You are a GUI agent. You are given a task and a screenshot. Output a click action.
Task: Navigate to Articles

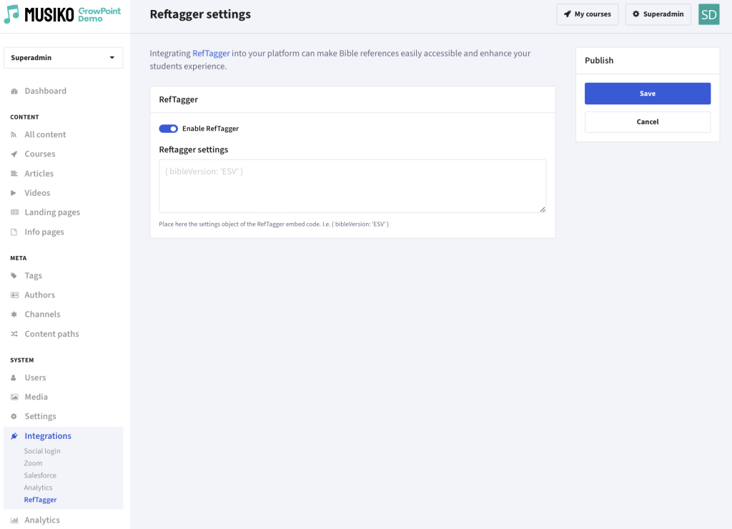coord(39,174)
